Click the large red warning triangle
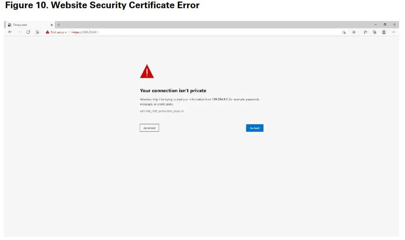405x240 pixels. (x=147, y=71)
